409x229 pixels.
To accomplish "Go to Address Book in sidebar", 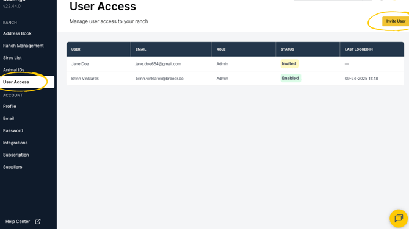I will coord(17,33).
